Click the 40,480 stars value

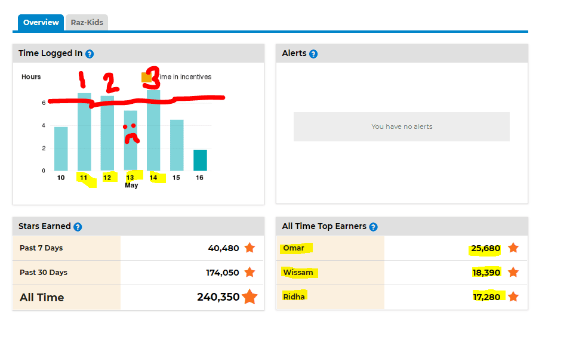click(223, 248)
